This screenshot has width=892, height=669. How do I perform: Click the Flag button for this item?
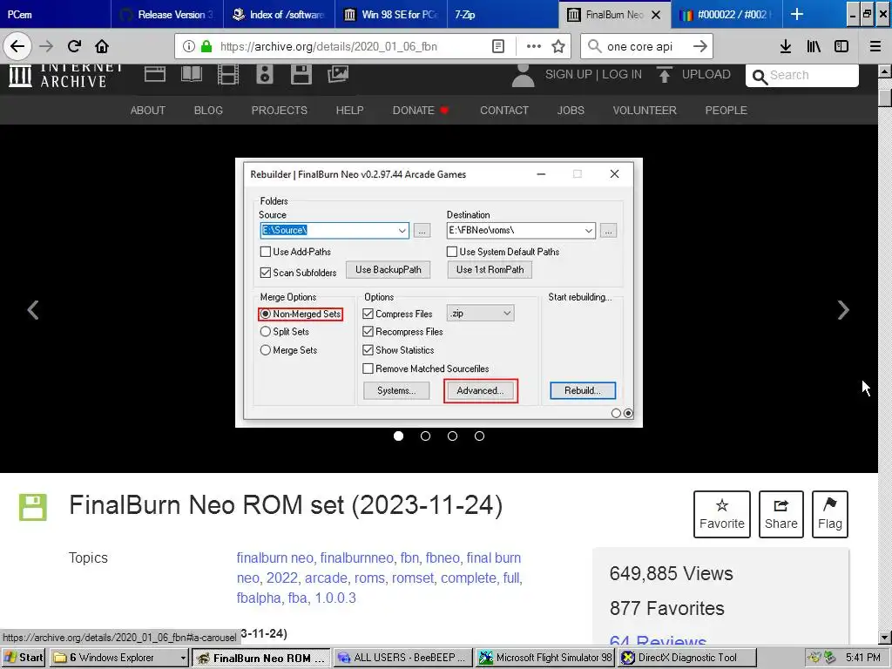829,514
